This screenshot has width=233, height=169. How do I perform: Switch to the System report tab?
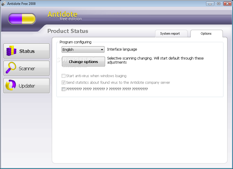171,34
